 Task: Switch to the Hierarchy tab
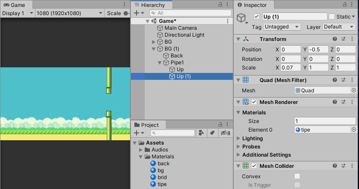point(152,5)
